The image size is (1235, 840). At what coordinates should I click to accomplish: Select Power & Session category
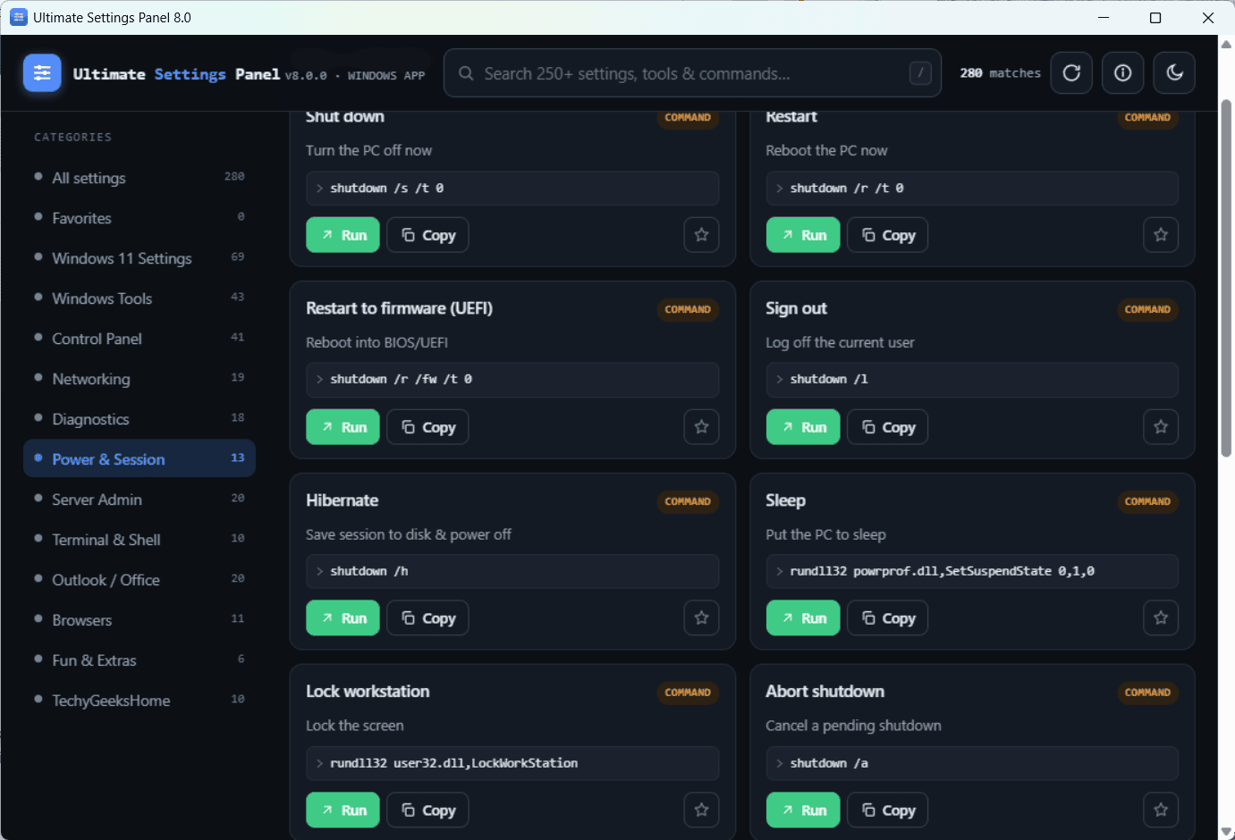click(x=140, y=458)
